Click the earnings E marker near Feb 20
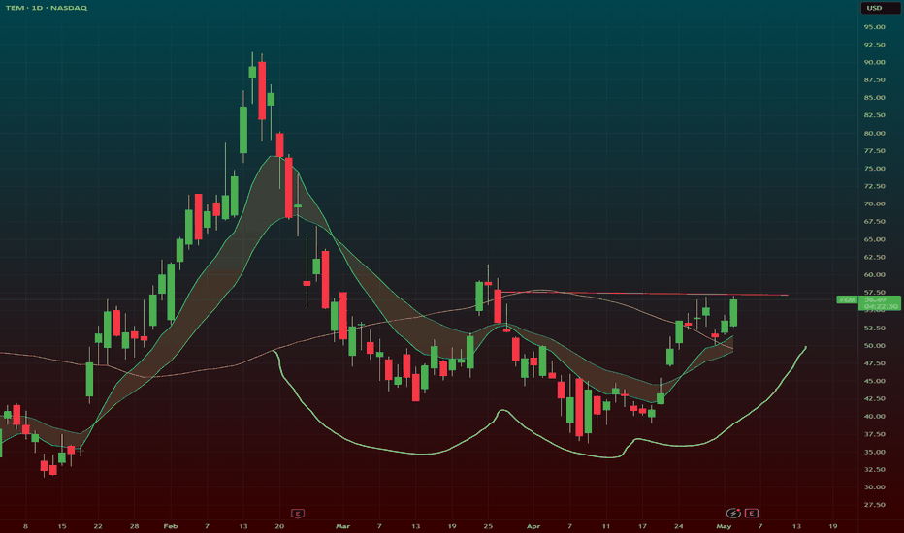The width and height of the screenshot is (904, 533). (x=298, y=513)
